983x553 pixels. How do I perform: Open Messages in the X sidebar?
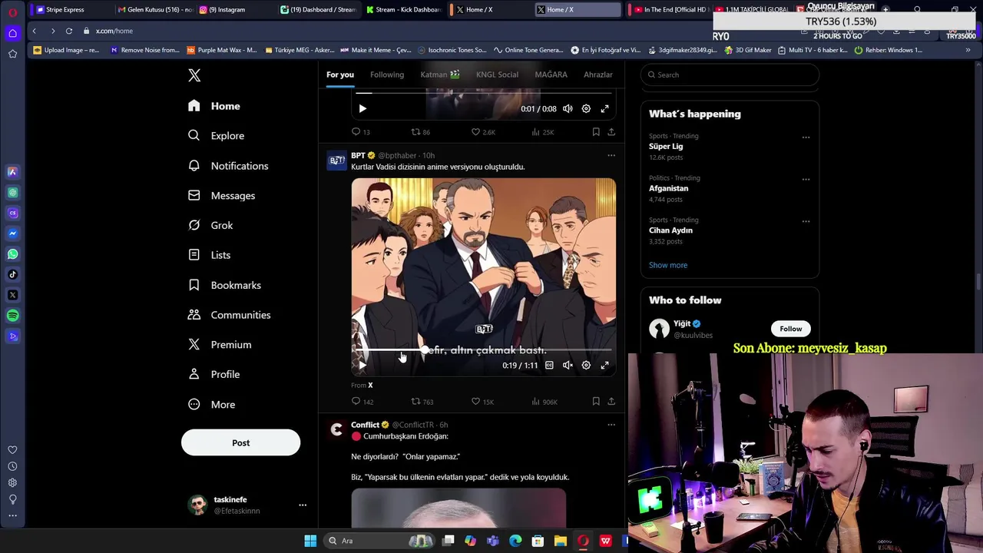click(x=221, y=196)
